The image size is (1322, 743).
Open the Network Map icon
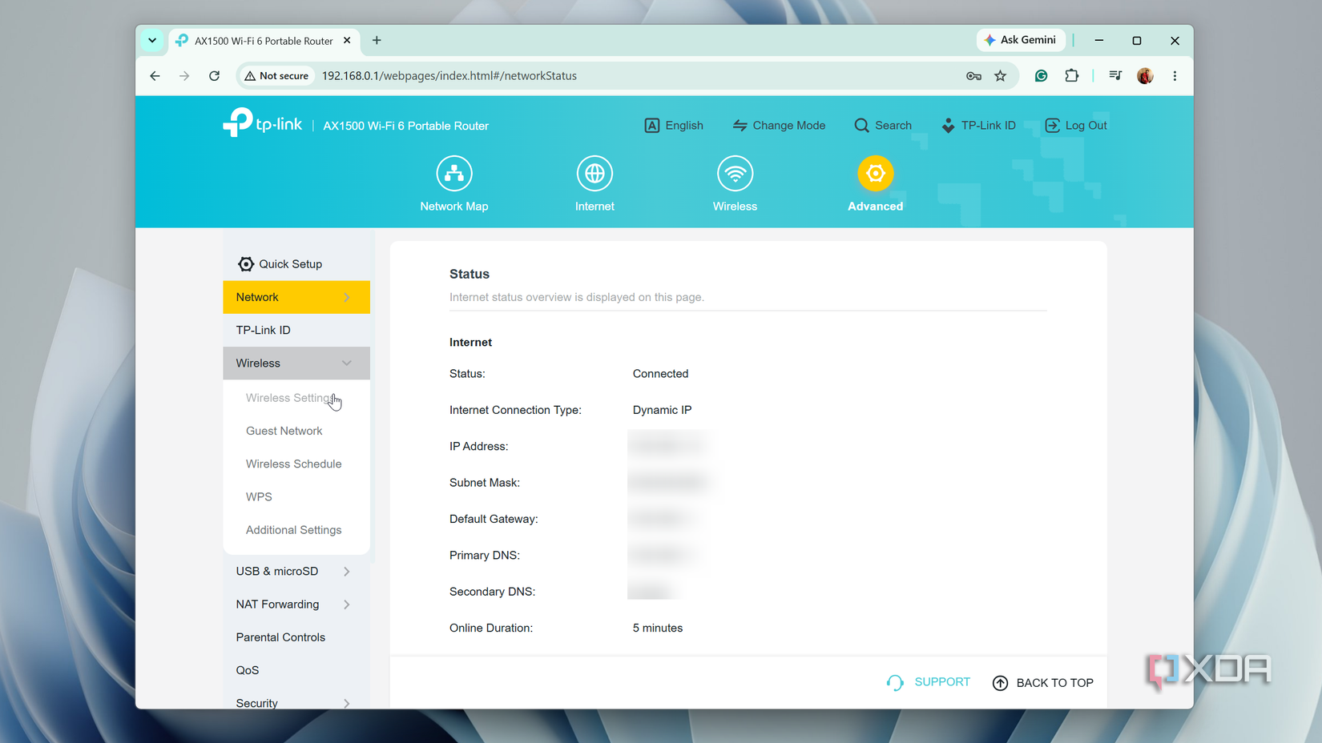pos(454,173)
